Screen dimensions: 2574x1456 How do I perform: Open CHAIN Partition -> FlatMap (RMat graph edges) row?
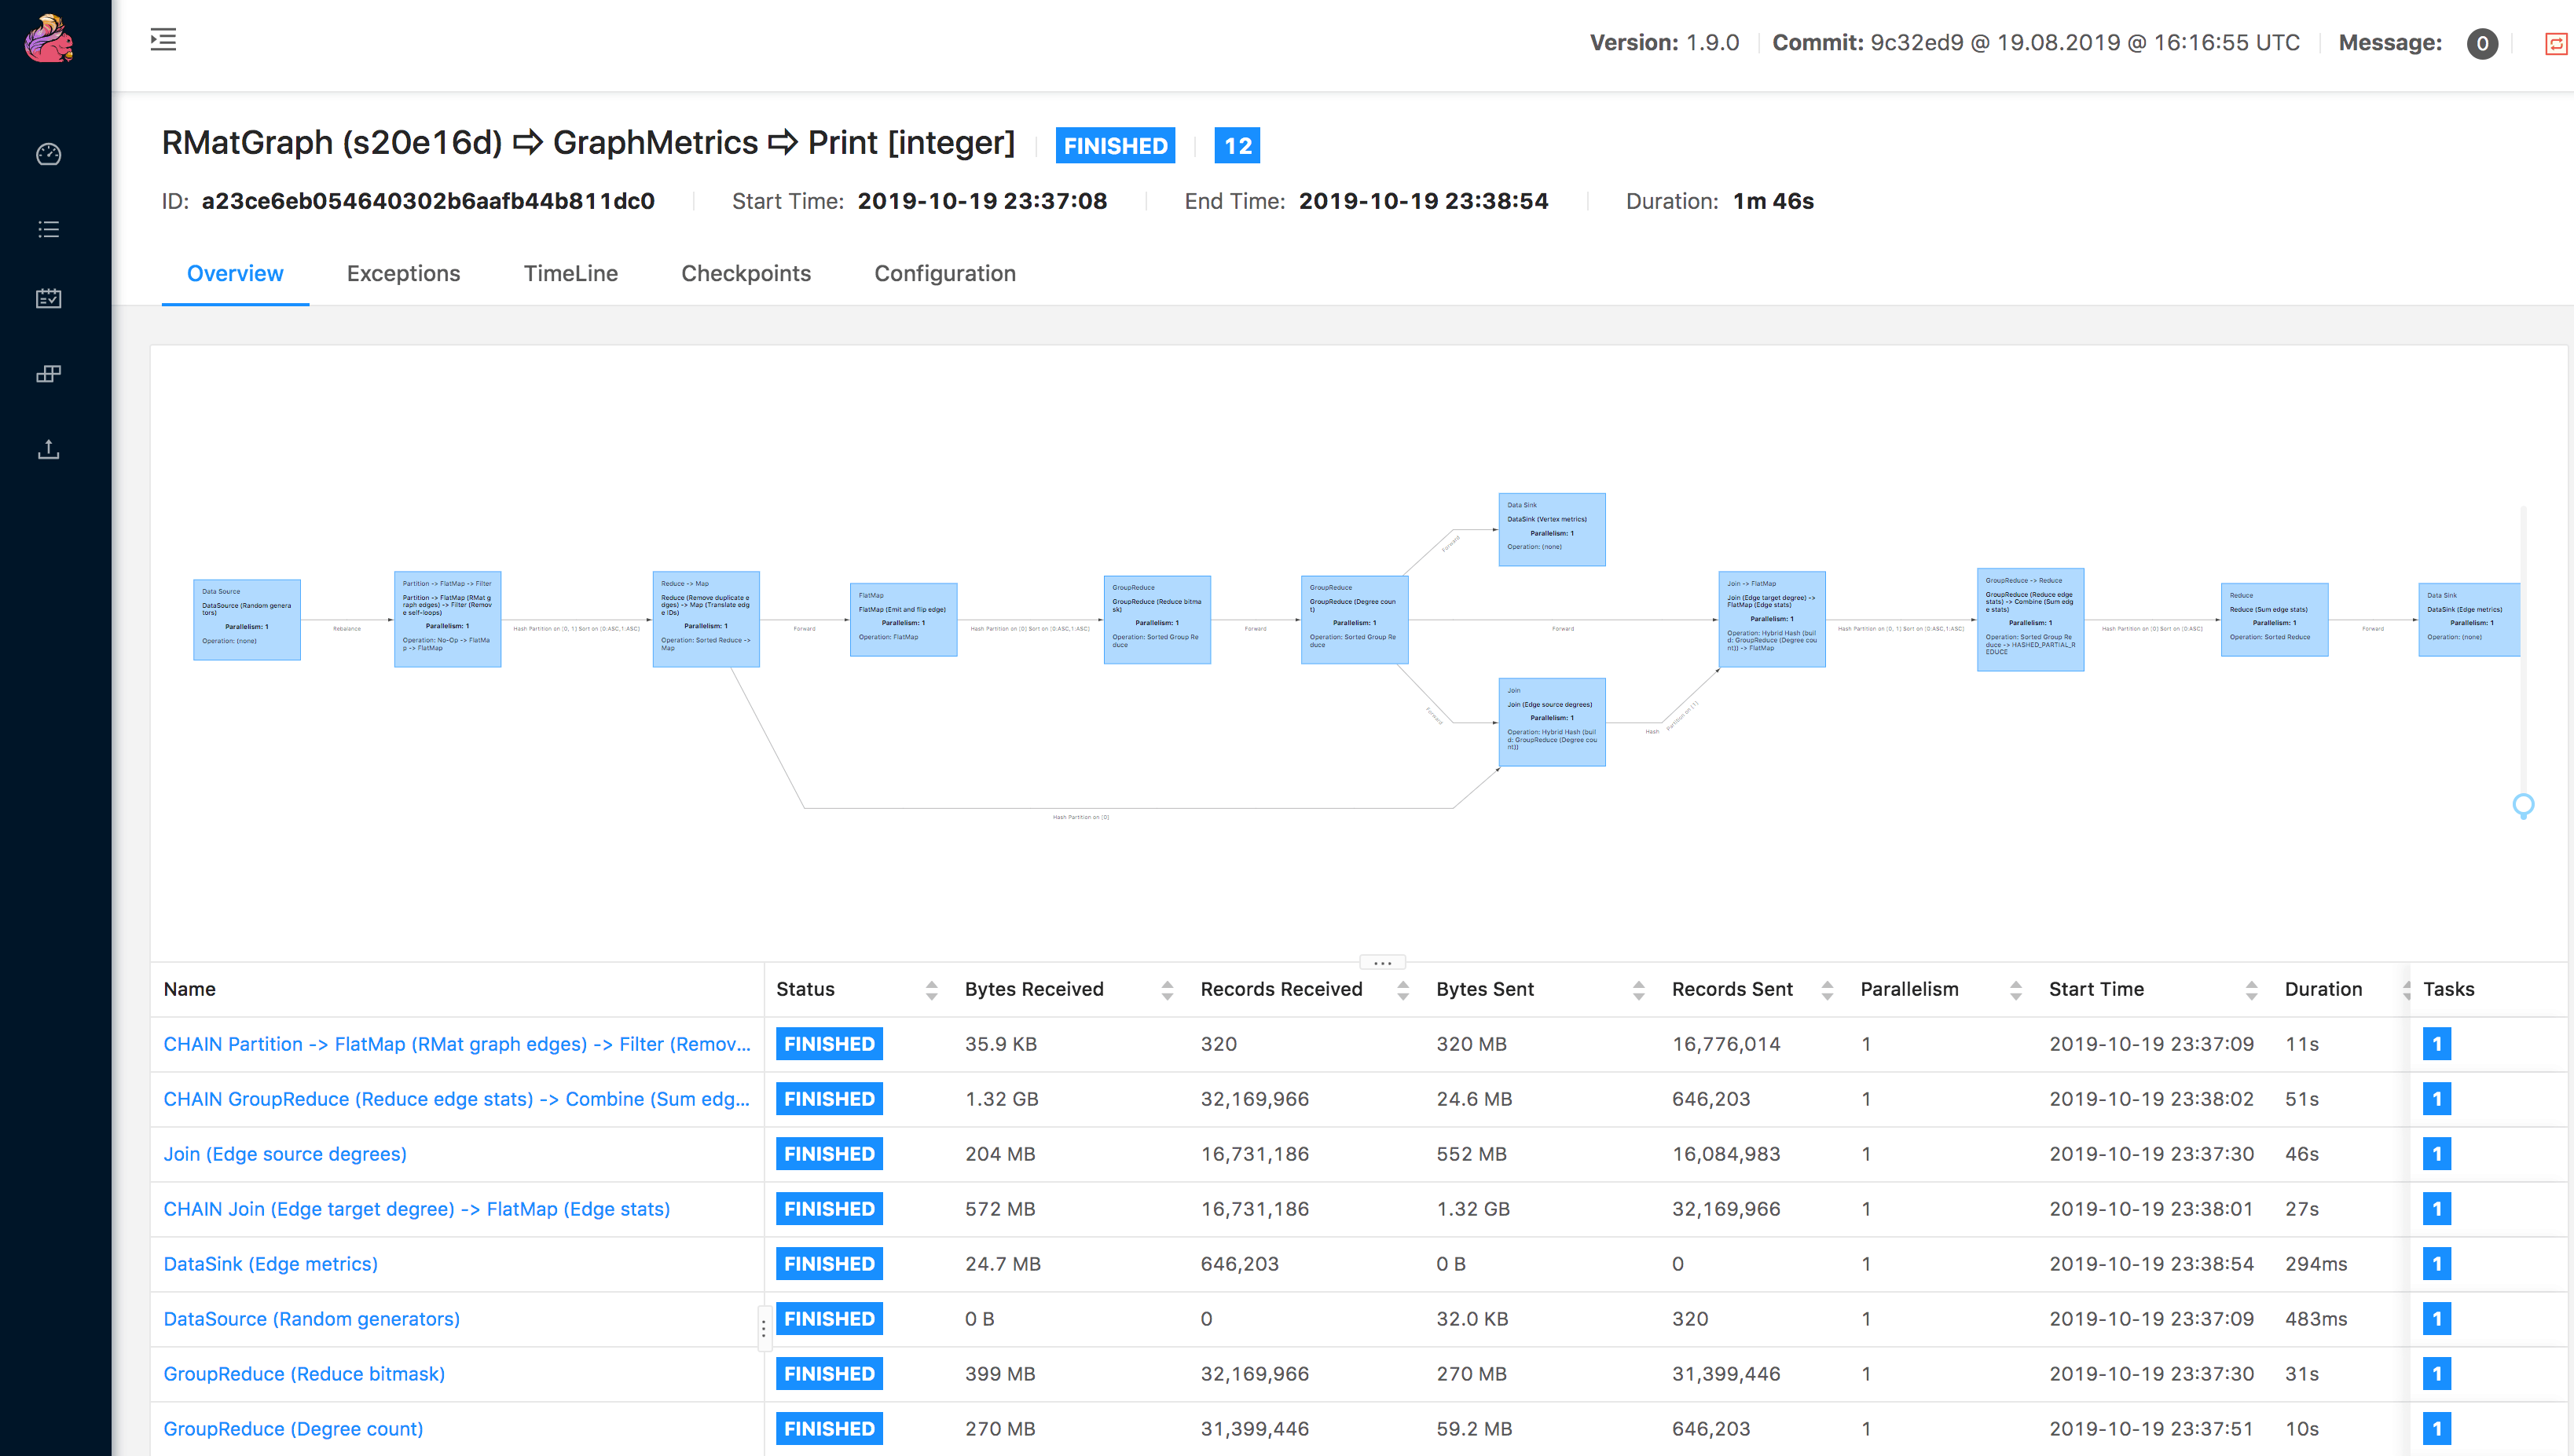pyautogui.click(x=457, y=1044)
